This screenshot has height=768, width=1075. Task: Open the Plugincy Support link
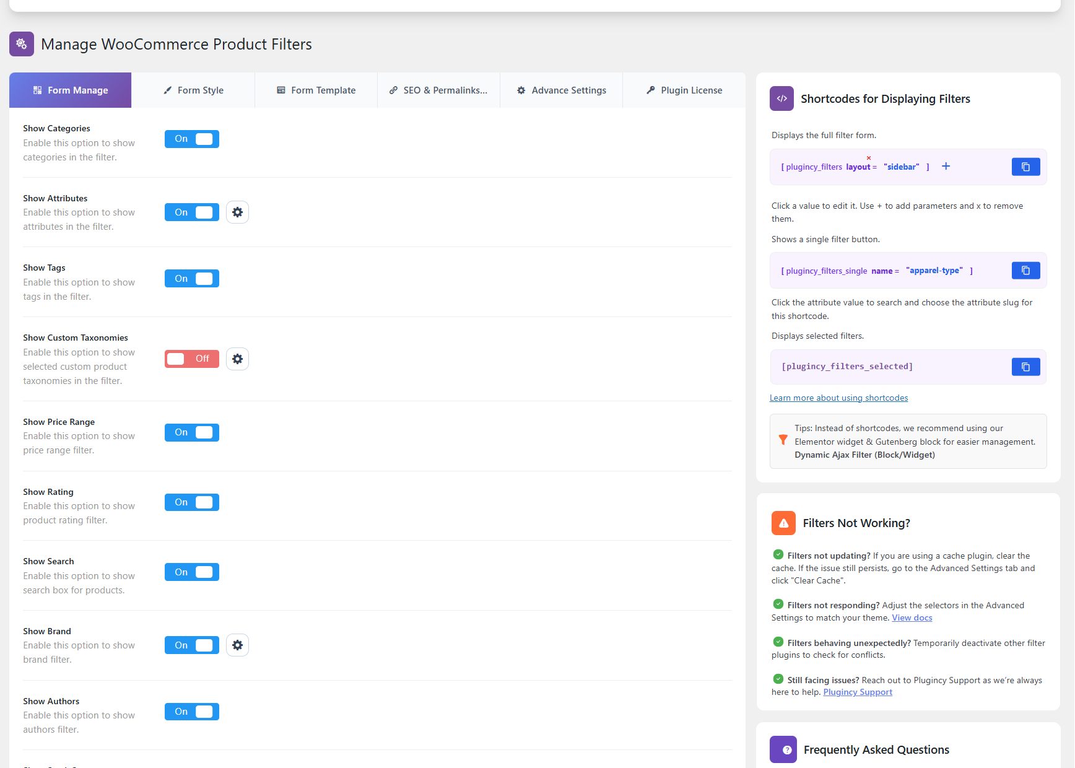tap(858, 692)
